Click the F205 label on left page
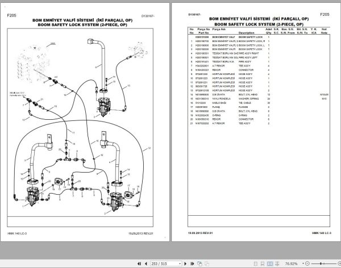The height and width of the screenshot is (268, 341). (x=11, y=15)
